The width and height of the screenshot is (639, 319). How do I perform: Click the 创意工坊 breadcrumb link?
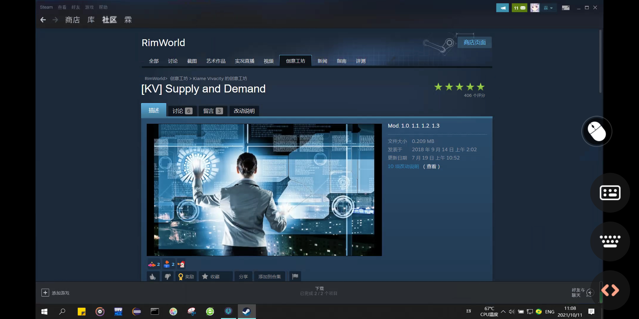click(x=179, y=79)
